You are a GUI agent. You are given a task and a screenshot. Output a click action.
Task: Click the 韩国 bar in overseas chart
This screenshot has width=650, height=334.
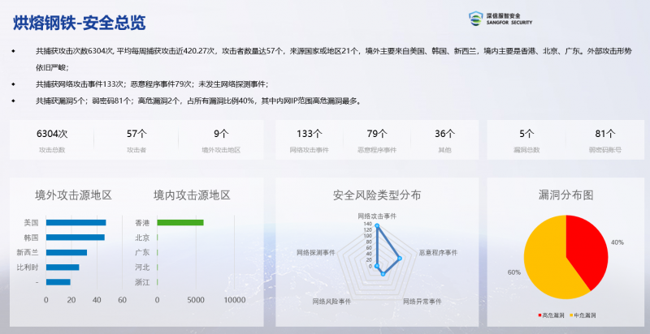(75, 238)
